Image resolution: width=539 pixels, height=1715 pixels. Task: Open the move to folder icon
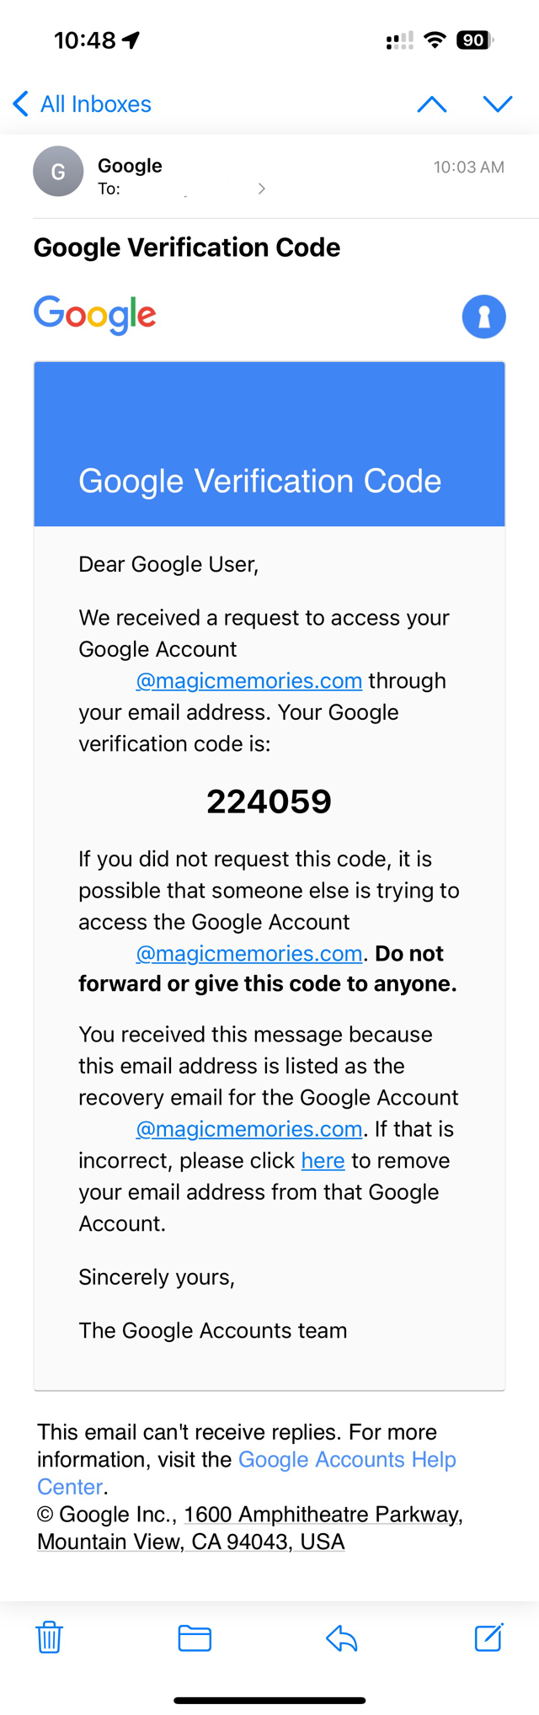(x=195, y=1638)
